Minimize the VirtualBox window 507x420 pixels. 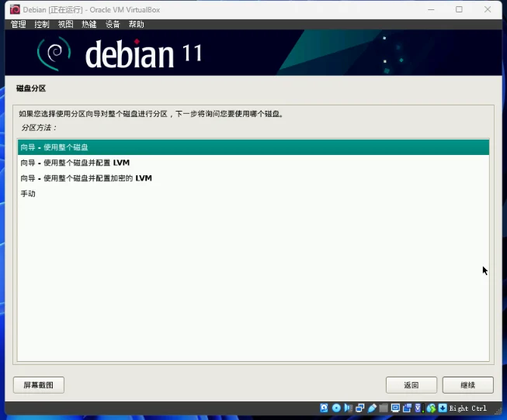(x=431, y=9)
